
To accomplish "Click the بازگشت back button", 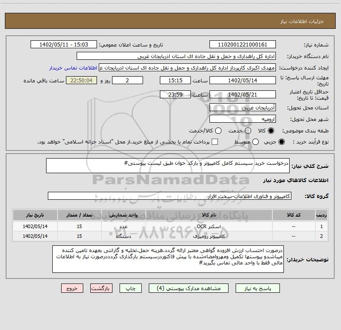I will click(101, 288).
